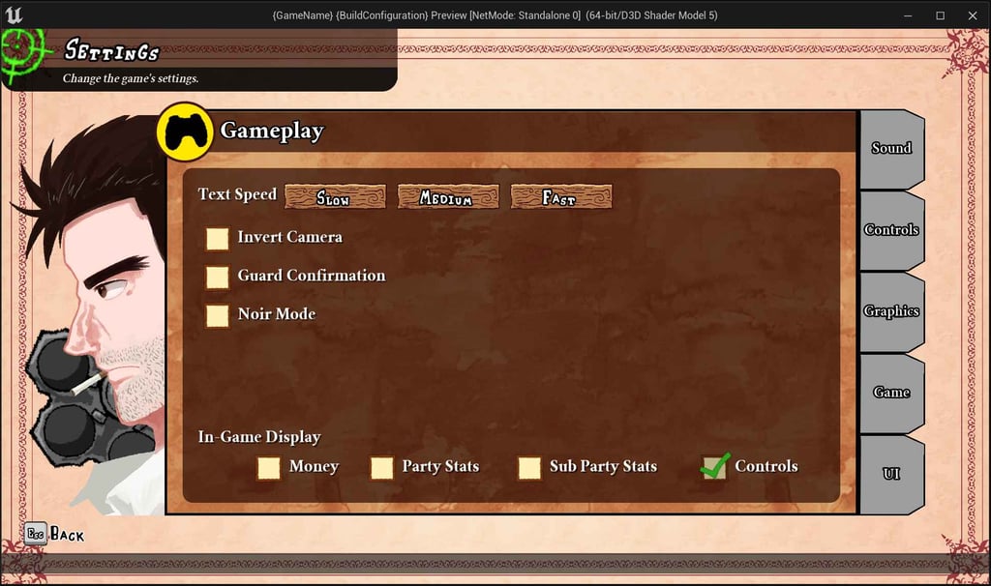This screenshot has width=991, height=586.
Task: Toggle the Guard Confirmation checkbox
Action: click(x=217, y=278)
